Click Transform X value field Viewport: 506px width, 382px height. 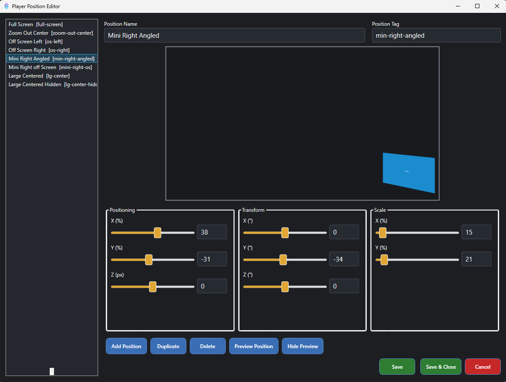tap(344, 232)
